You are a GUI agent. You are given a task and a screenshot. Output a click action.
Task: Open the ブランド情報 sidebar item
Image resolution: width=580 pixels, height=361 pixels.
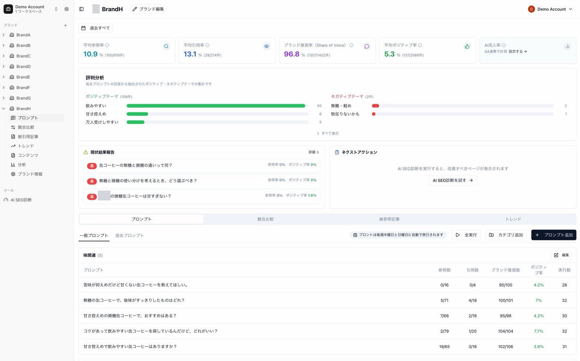(36, 174)
